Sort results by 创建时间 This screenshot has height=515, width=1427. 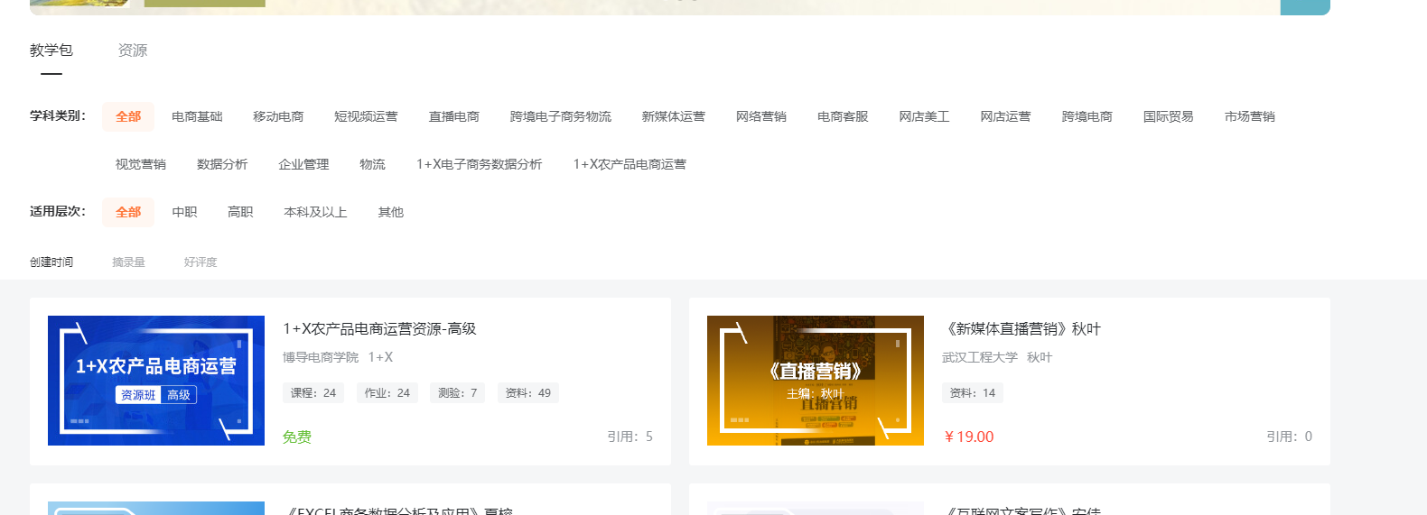point(51,262)
